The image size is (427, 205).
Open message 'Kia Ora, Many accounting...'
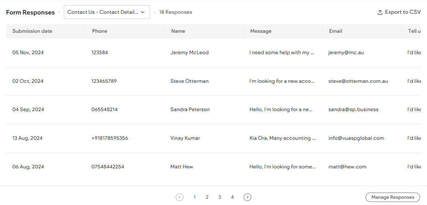pyautogui.click(x=283, y=138)
